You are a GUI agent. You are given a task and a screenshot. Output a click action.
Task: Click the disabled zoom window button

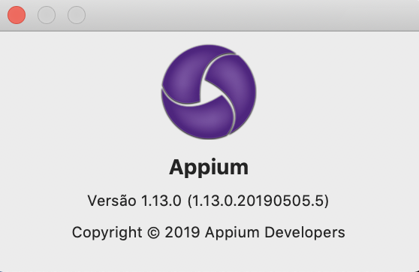coord(77,15)
